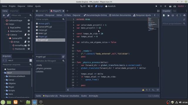
Task: Click the script editor minimap
Action: [153, 24]
